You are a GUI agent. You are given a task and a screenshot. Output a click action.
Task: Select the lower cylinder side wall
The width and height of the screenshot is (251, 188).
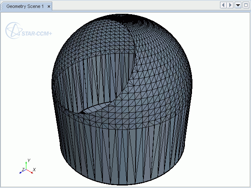[125, 150]
